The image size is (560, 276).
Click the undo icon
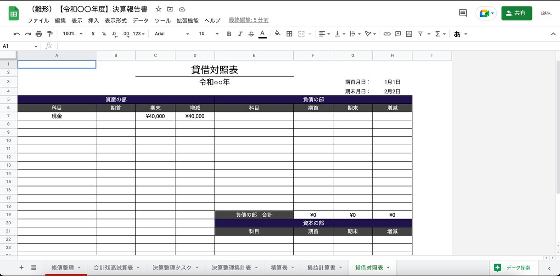(x=17, y=34)
